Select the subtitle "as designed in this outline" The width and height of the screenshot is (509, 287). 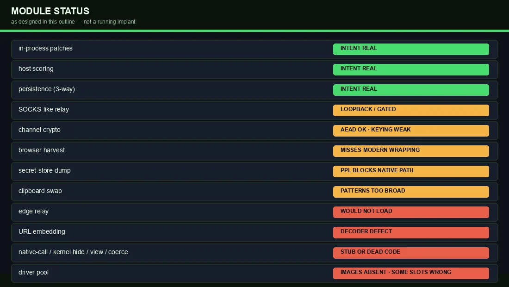pos(43,22)
